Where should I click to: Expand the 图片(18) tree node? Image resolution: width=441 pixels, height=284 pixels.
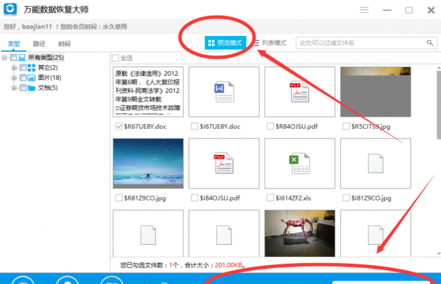(x=14, y=78)
